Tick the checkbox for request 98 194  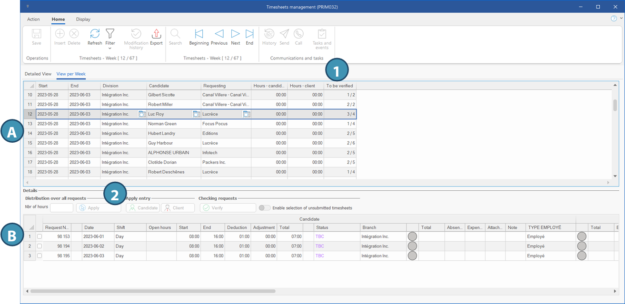40,246
